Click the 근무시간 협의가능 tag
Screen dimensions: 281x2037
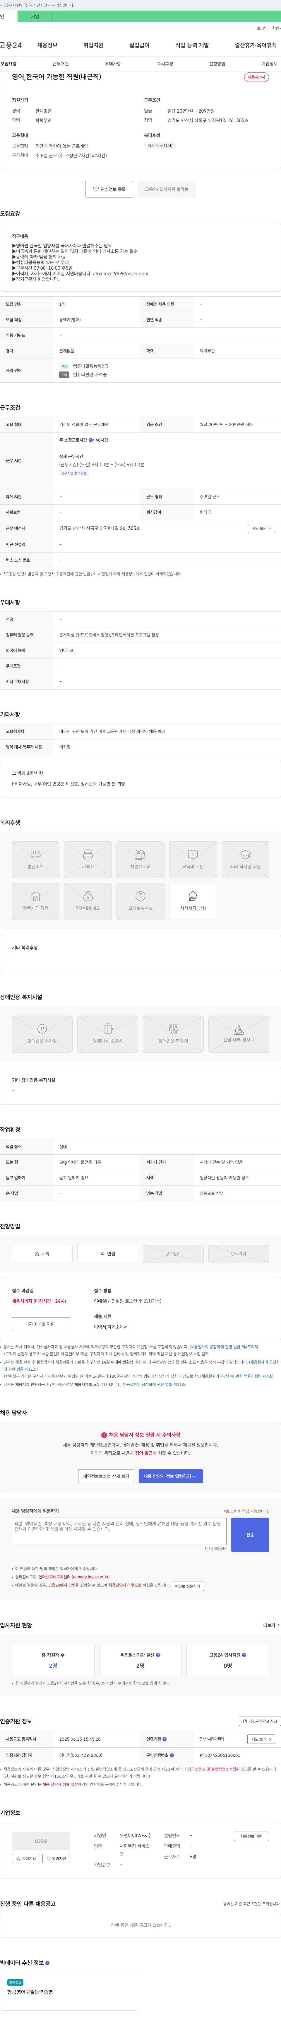74,473
